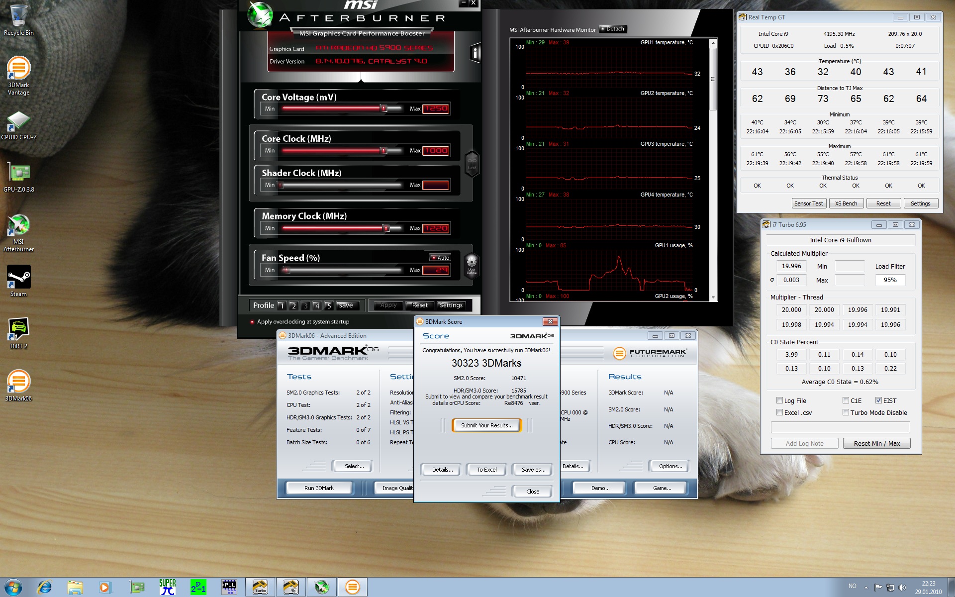Select Afterburner profile 2

pos(293,306)
